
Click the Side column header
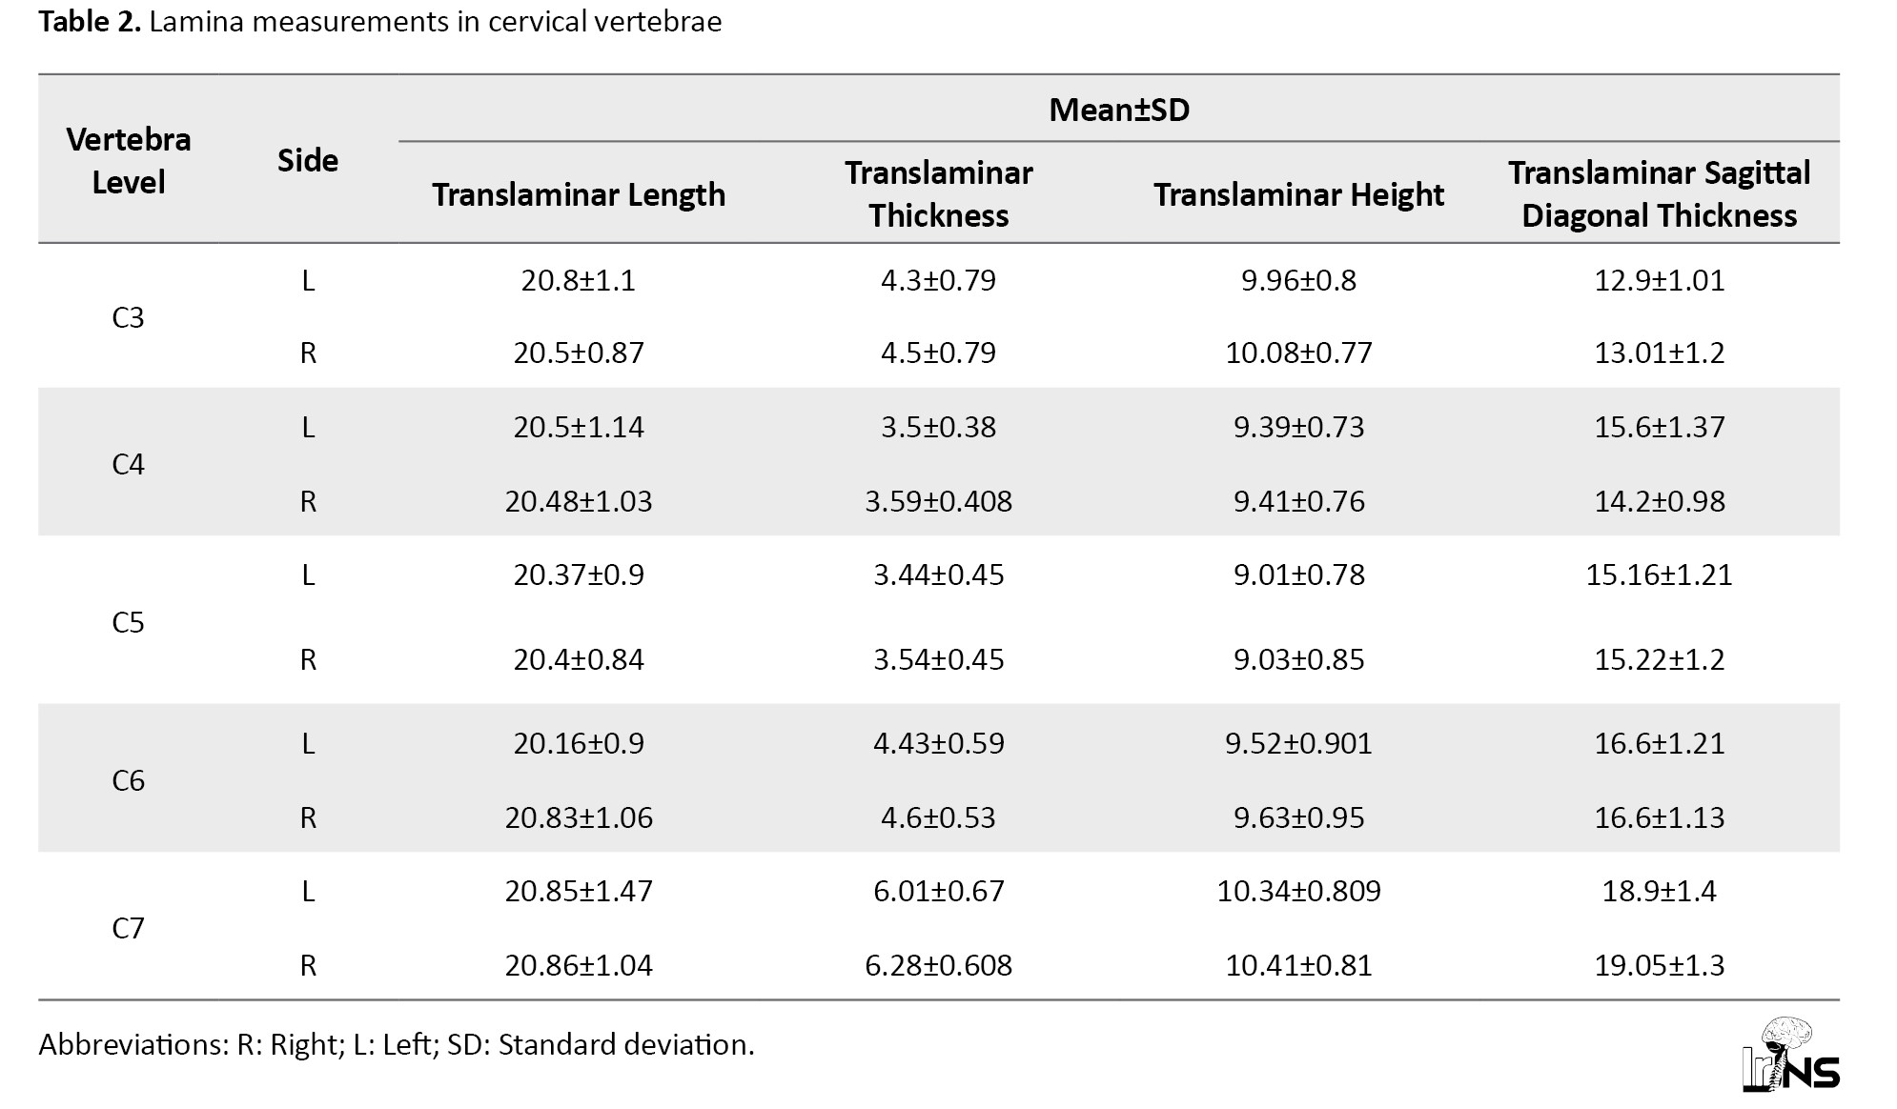tap(307, 160)
